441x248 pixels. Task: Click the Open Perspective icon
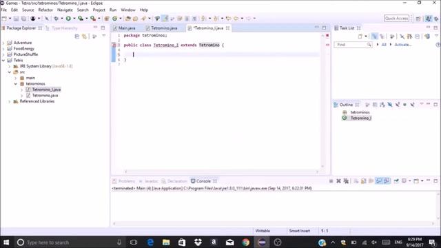pyautogui.click(x=418, y=19)
